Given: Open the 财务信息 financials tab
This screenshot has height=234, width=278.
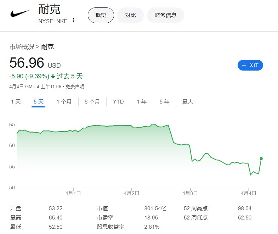Looking at the screenshot, I should 165,15.
